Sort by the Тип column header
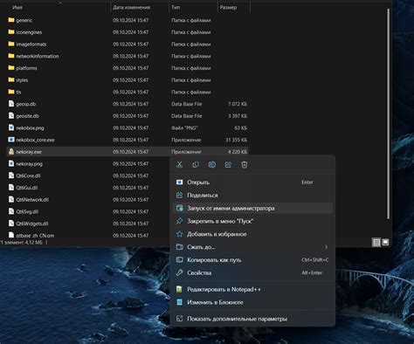Screen dimensions: 414x344 [176, 7]
